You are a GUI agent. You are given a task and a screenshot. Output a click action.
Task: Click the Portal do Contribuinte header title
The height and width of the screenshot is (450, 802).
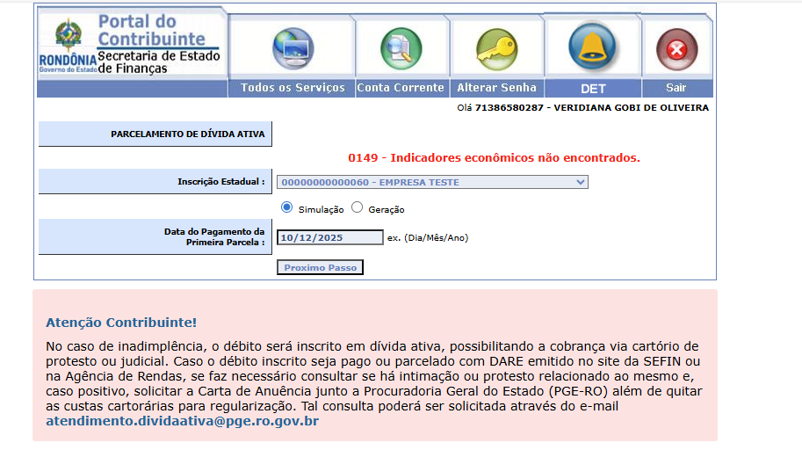tap(150, 30)
